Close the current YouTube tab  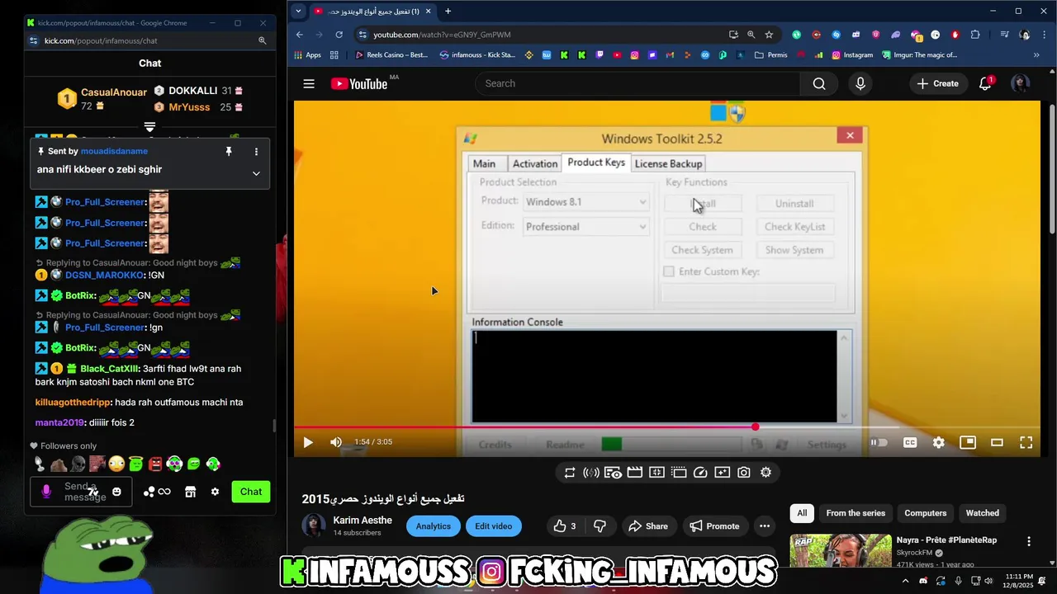click(428, 12)
